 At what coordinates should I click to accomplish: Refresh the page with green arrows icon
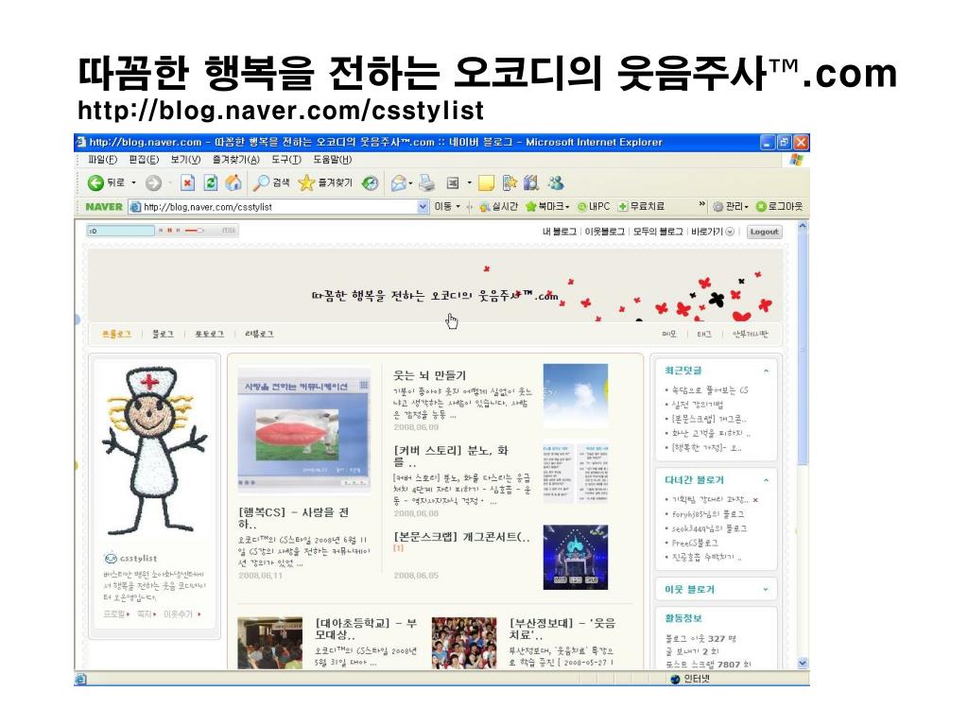pos(211,182)
